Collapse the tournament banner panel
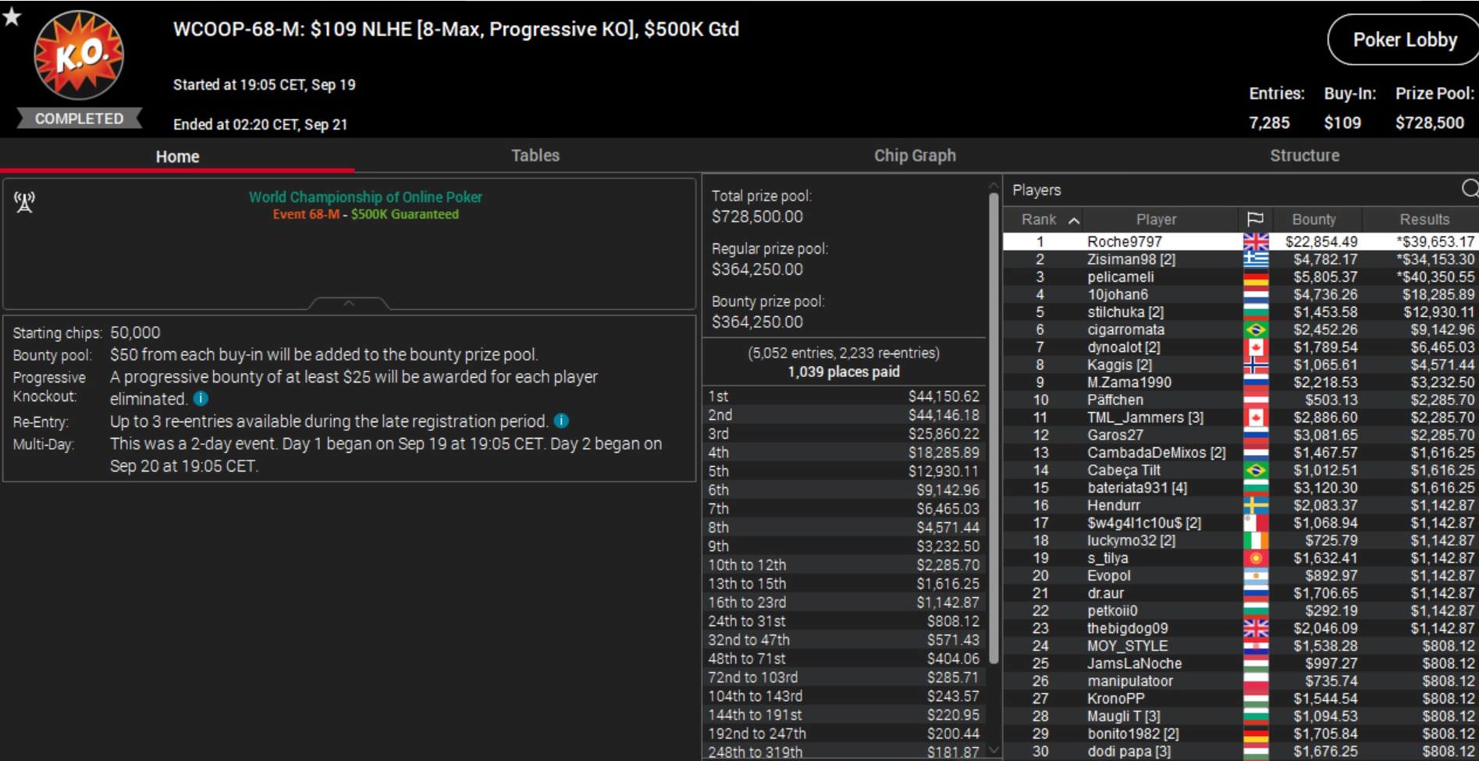This screenshot has height=761, width=1479. click(349, 304)
